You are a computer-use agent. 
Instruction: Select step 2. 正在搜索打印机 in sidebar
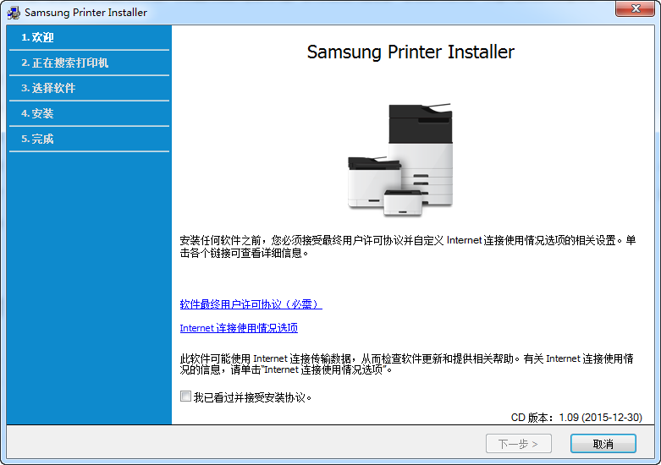(89, 63)
